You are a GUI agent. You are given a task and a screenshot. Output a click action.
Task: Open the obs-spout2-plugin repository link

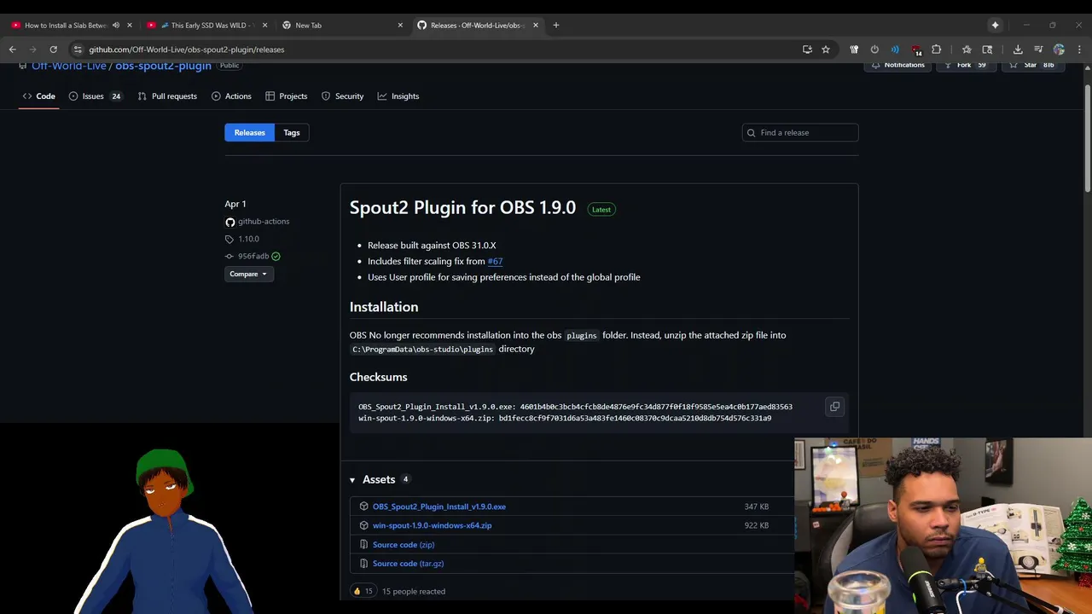click(163, 66)
